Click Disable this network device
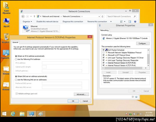Image resolution: width=156 pixels, height=122 pixels. [47, 22]
